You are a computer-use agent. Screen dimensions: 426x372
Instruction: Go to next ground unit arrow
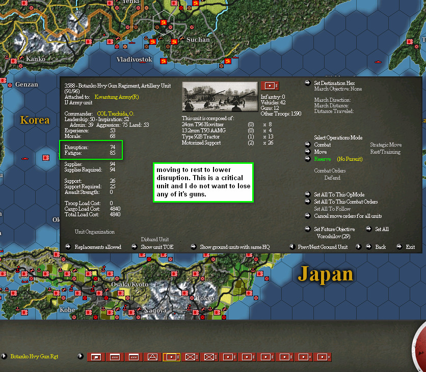358,247
